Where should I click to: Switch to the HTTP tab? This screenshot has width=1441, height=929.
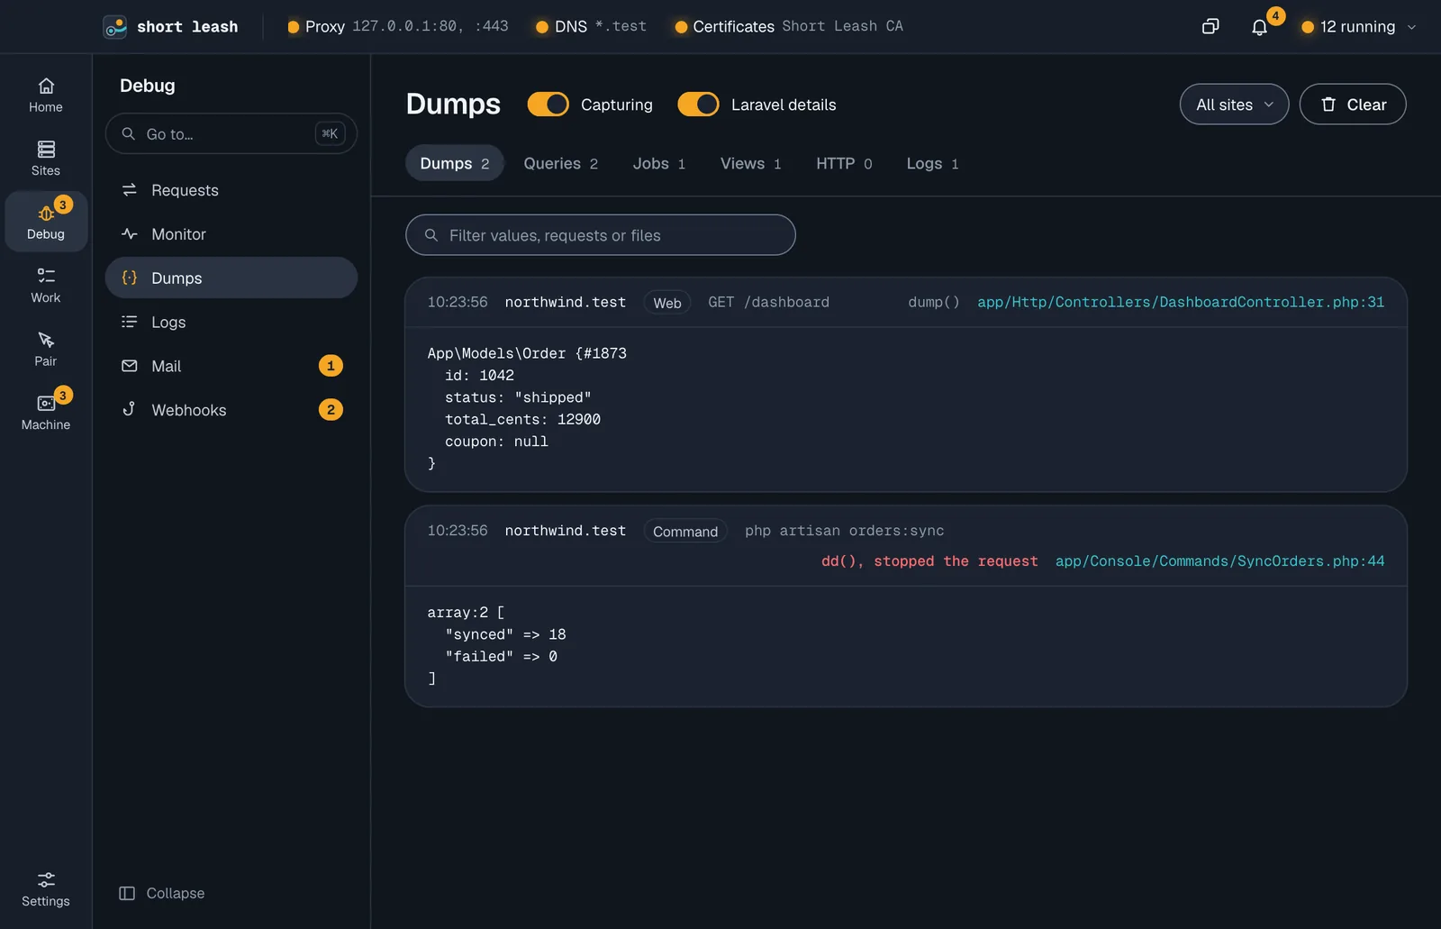(844, 163)
